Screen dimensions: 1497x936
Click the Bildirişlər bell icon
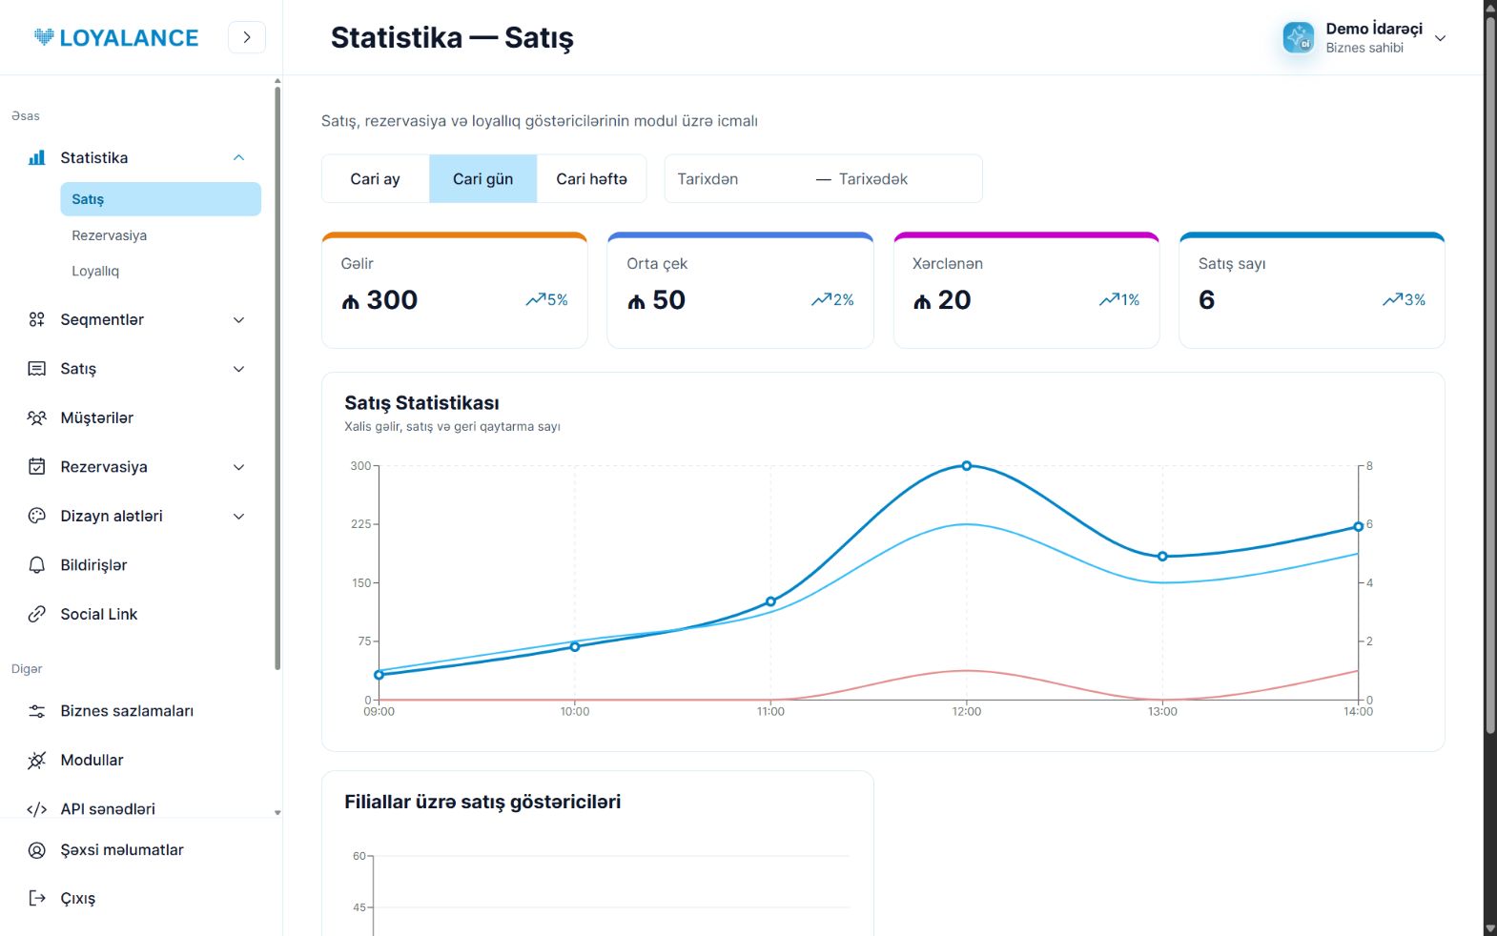tap(36, 565)
